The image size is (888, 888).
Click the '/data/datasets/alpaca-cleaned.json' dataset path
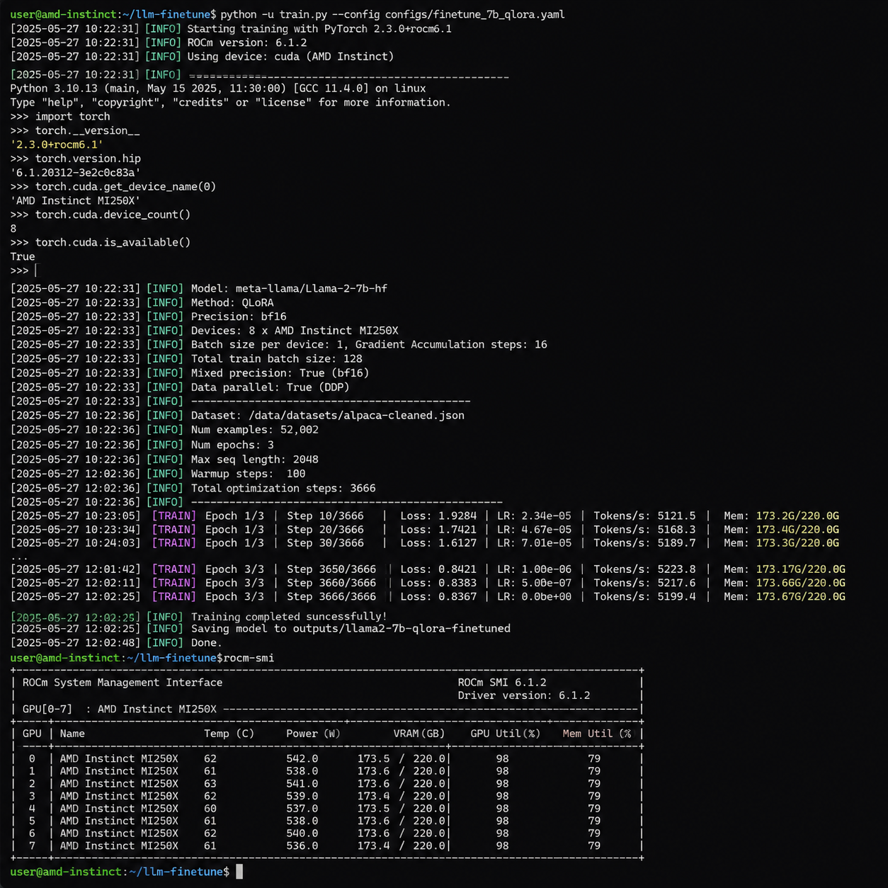click(x=356, y=416)
